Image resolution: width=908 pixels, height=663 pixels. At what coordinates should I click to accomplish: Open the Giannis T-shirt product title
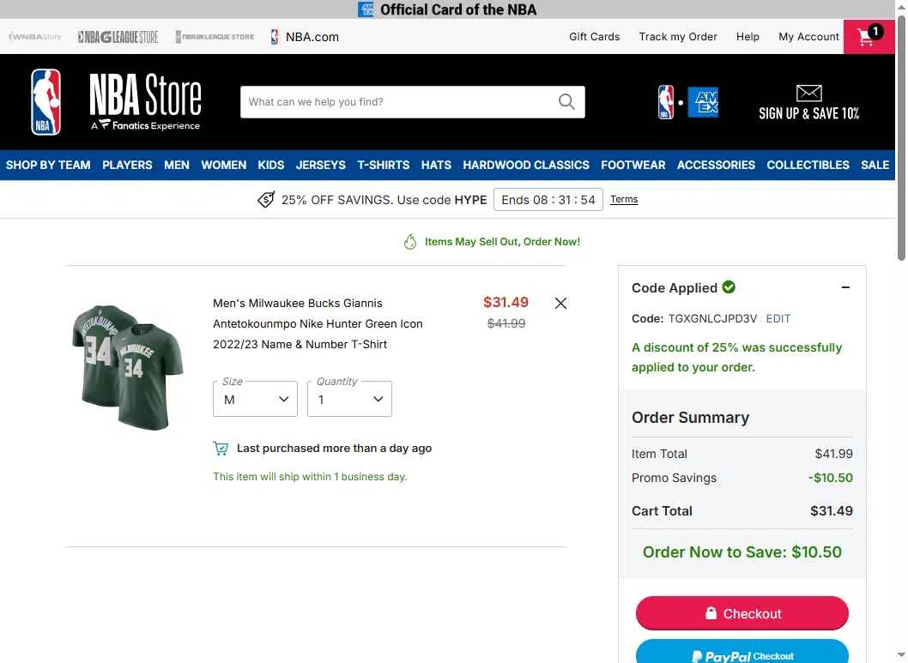coord(318,323)
